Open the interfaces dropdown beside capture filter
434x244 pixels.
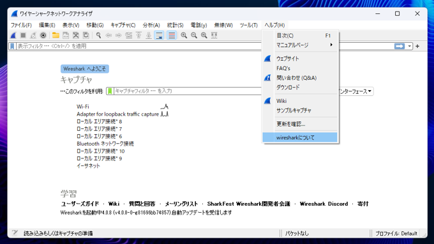[x=355, y=91]
